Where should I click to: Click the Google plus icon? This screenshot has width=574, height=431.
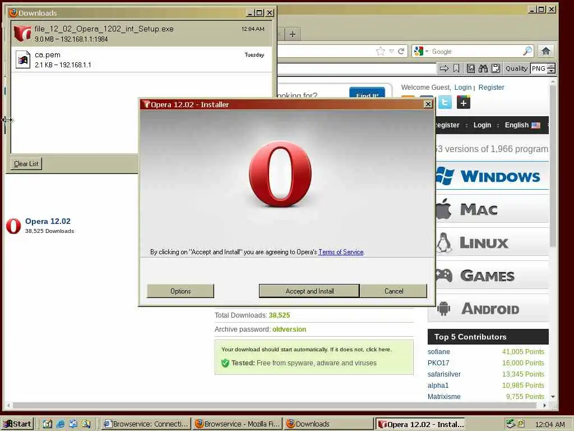coord(463,103)
